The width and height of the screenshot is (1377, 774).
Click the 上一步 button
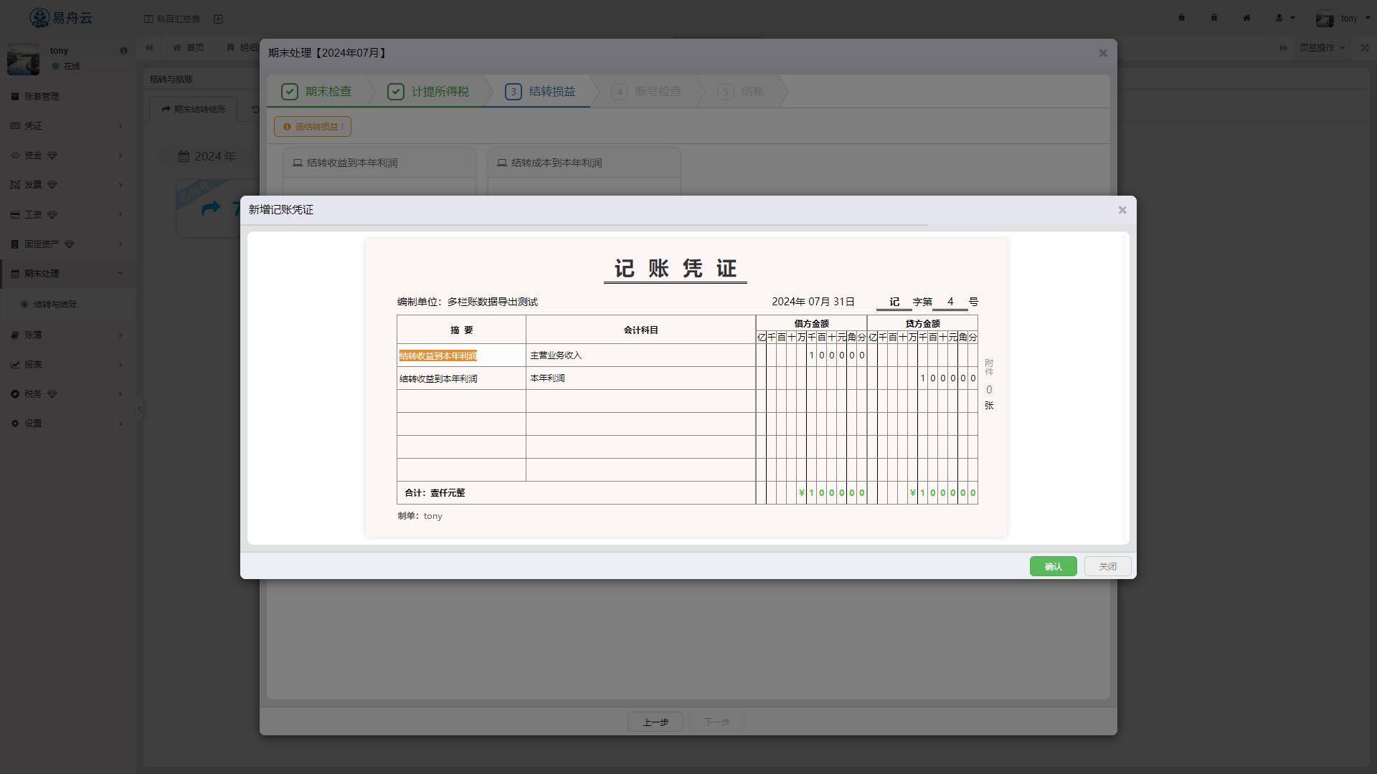click(655, 722)
